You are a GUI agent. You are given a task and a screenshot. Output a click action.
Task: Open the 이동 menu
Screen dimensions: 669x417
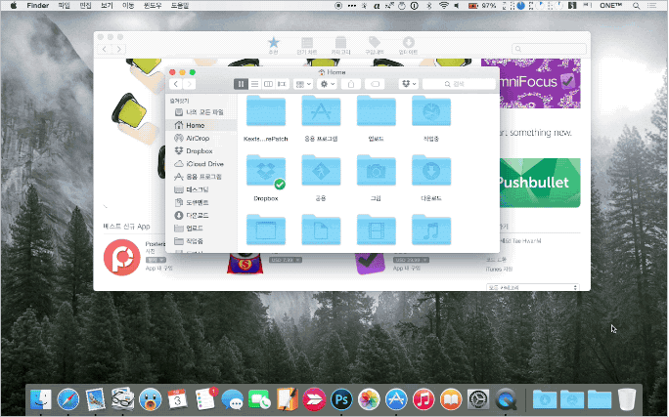point(128,6)
